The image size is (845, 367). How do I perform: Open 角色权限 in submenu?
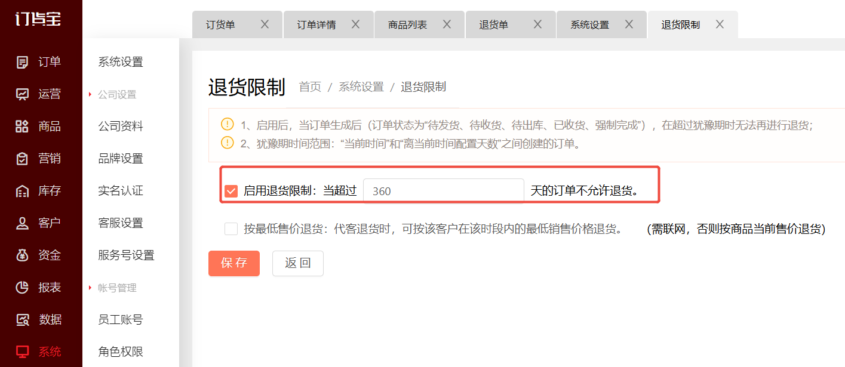[x=121, y=352]
